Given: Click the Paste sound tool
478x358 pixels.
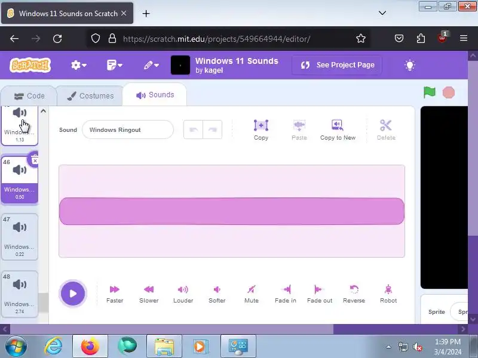Looking at the screenshot, I should click(299, 129).
